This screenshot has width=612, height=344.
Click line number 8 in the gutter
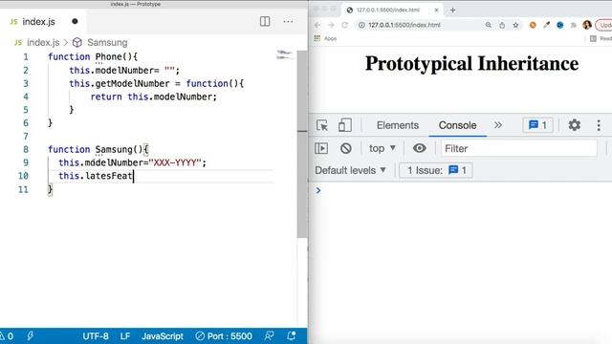click(26, 149)
